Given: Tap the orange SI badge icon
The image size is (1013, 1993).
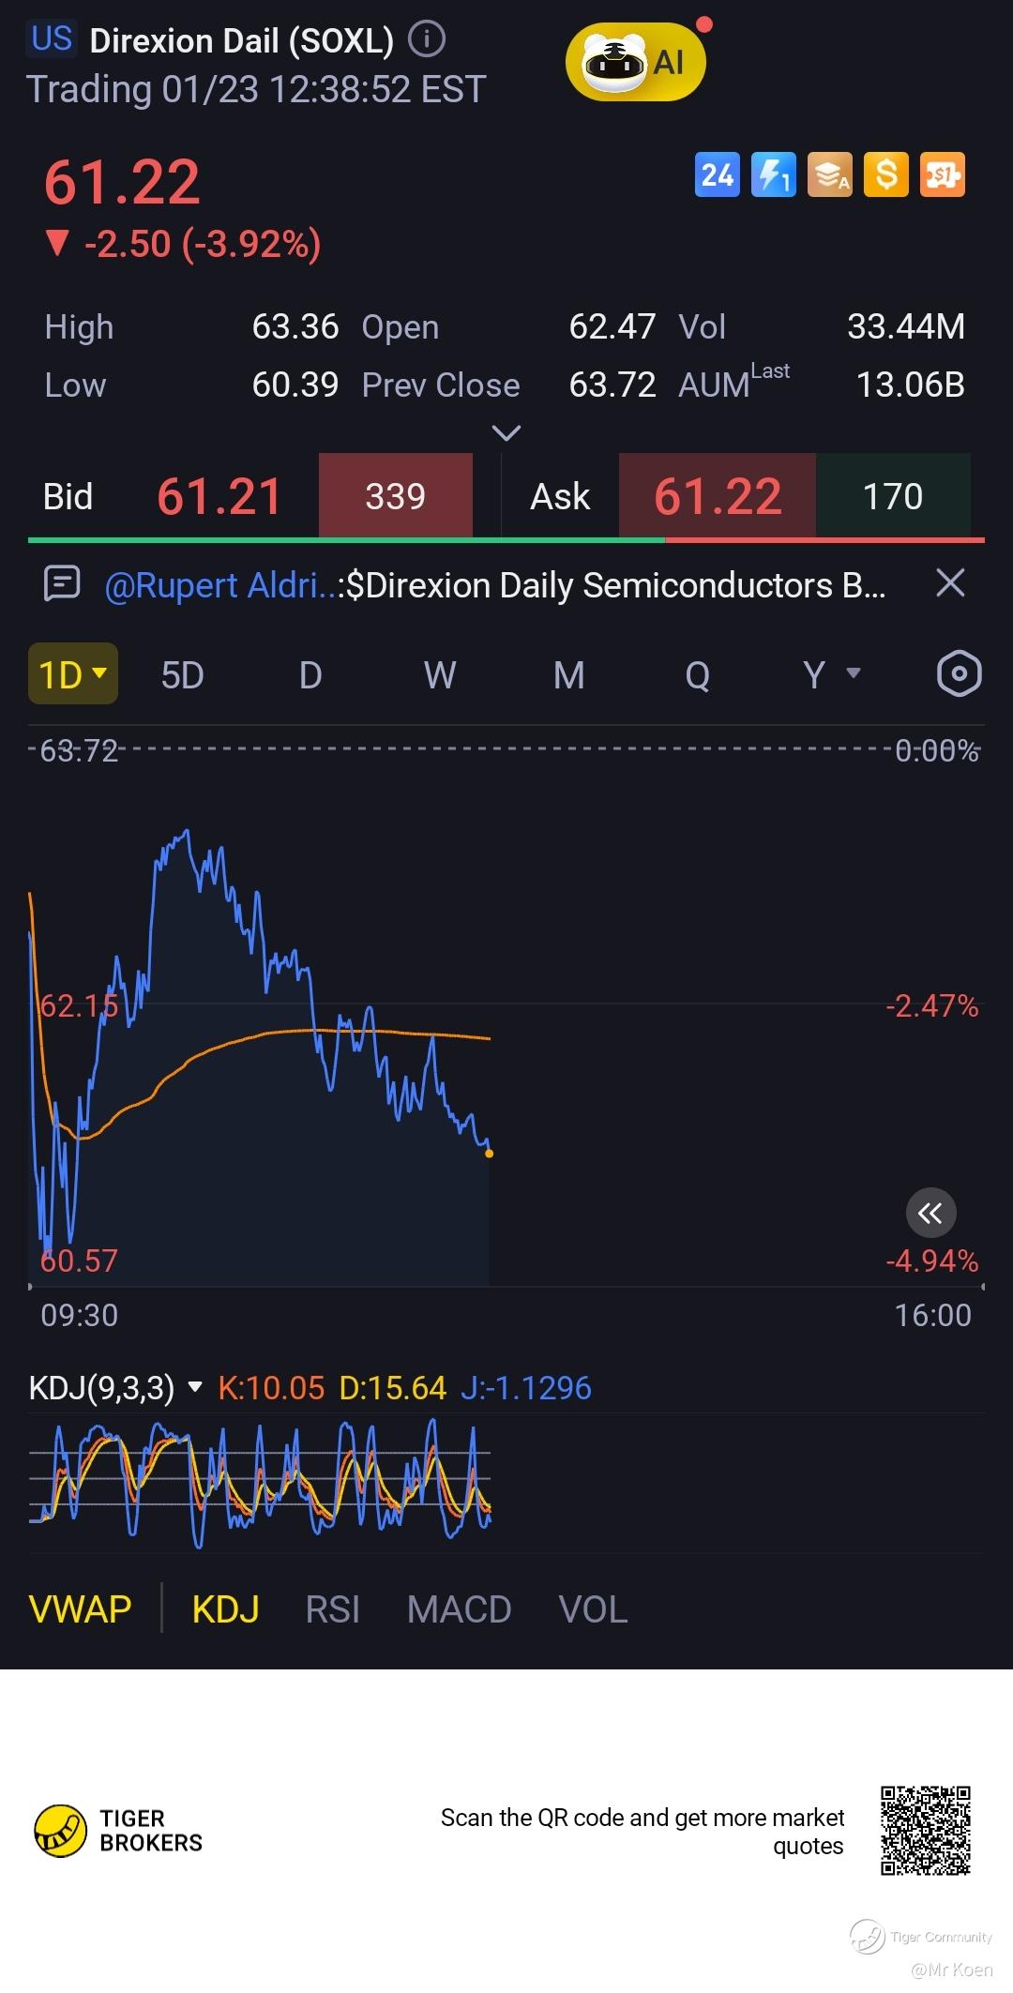Looking at the screenshot, I should [x=942, y=174].
